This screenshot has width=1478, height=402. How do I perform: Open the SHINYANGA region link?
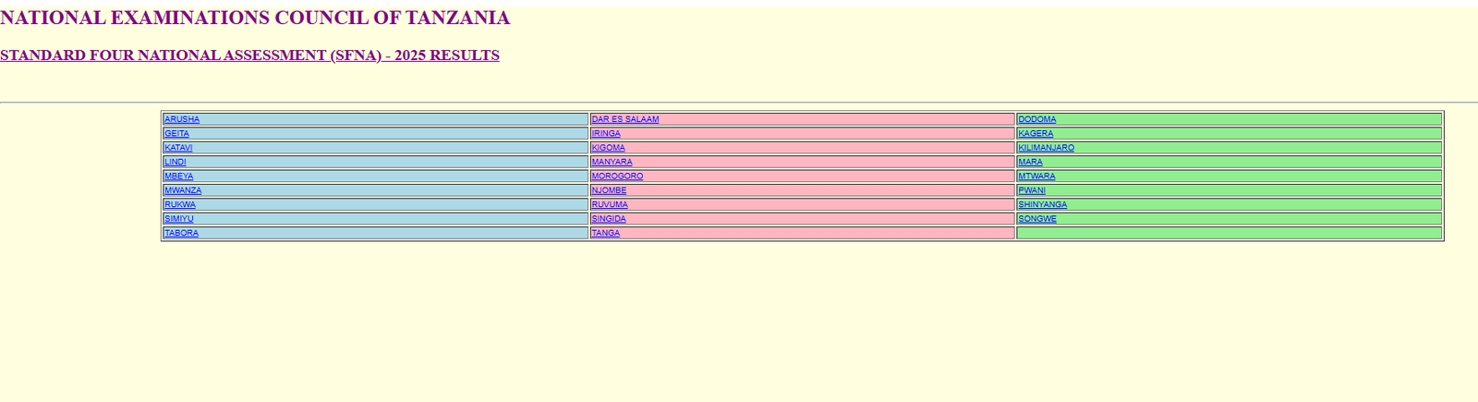(x=1042, y=205)
